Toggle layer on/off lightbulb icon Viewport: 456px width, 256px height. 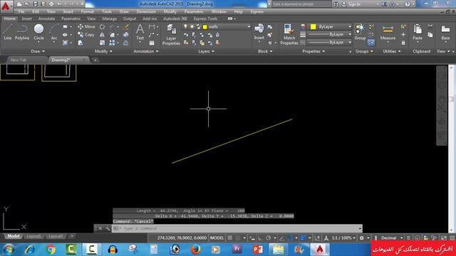tap(185, 27)
